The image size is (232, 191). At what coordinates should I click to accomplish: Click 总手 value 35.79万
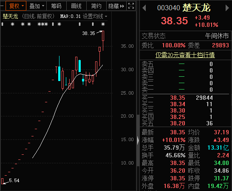click(174, 148)
